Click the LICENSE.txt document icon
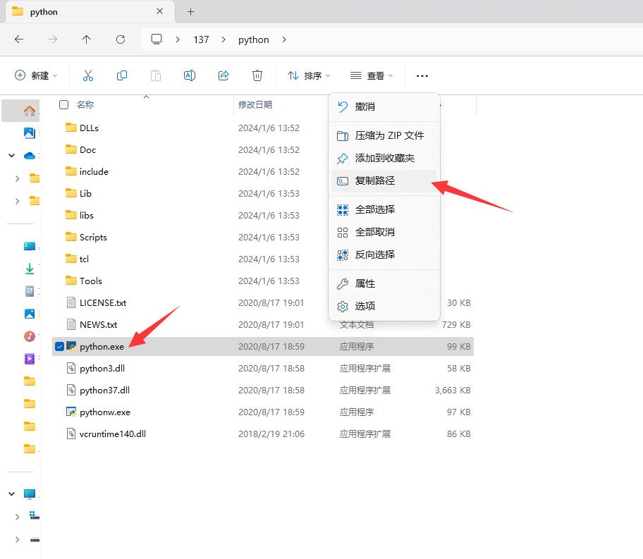The height and width of the screenshot is (559, 643). coord(71,302)
